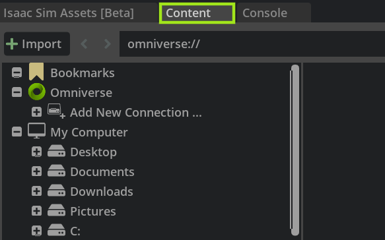
Task: Go forward with the right arrow
Action: pos(107,44)
